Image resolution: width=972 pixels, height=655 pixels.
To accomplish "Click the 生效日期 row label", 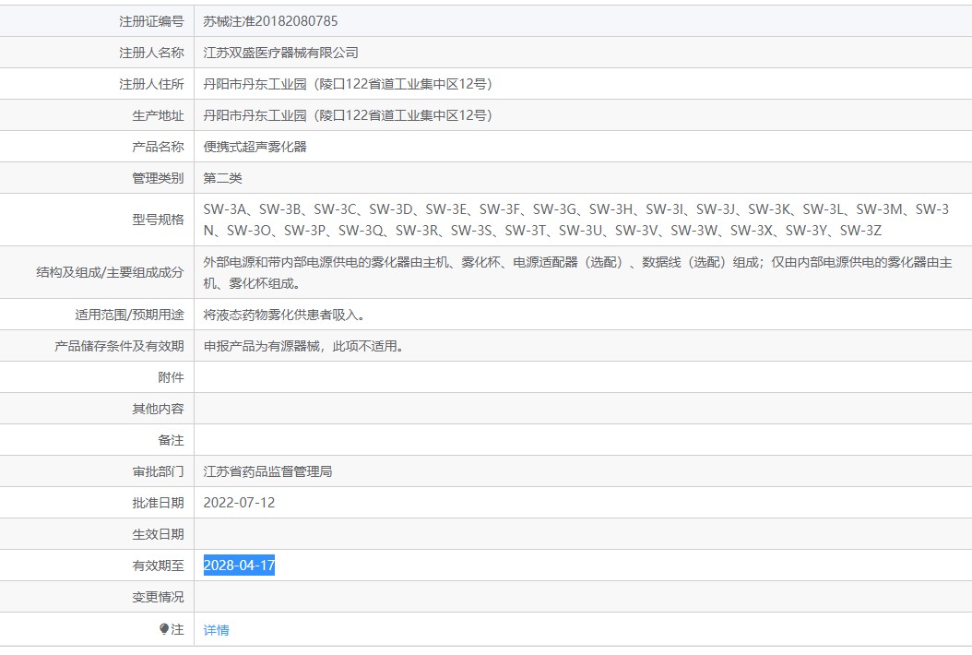I will [158, 534].
